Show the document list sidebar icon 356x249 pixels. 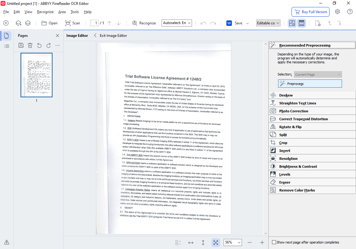(x=7, y=46)
